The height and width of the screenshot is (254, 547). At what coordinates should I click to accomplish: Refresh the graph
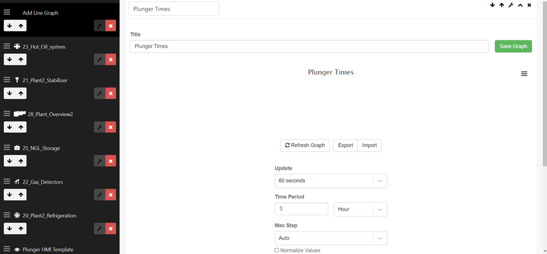[305, 145]
